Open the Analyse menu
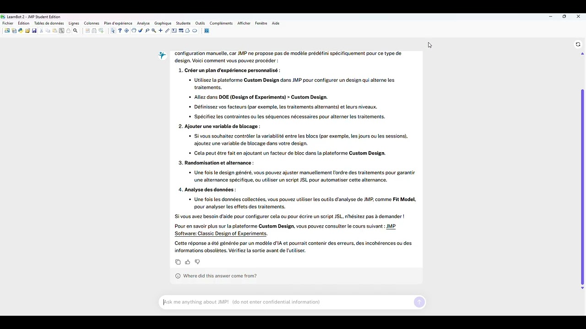 click(x=143, y=23)
